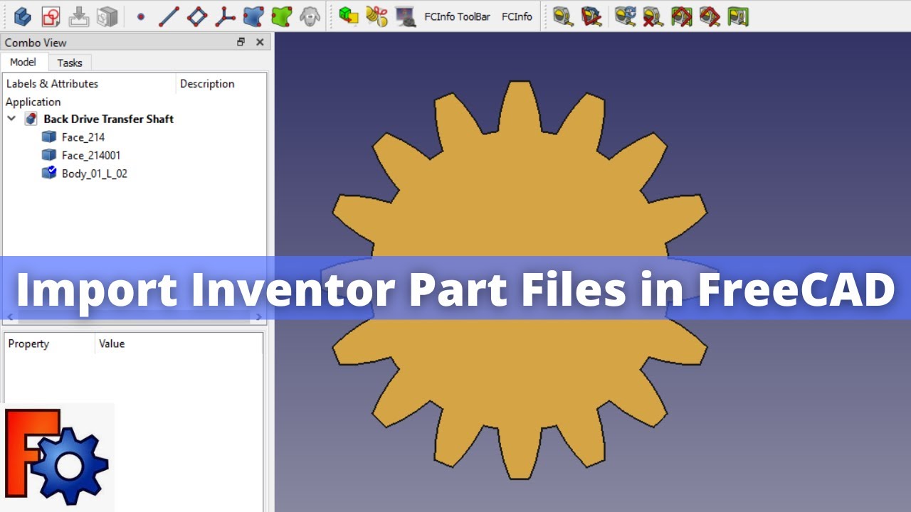Select Face_214 in the model tree
Screen dimensions: 911x512
tap(83, 137)
